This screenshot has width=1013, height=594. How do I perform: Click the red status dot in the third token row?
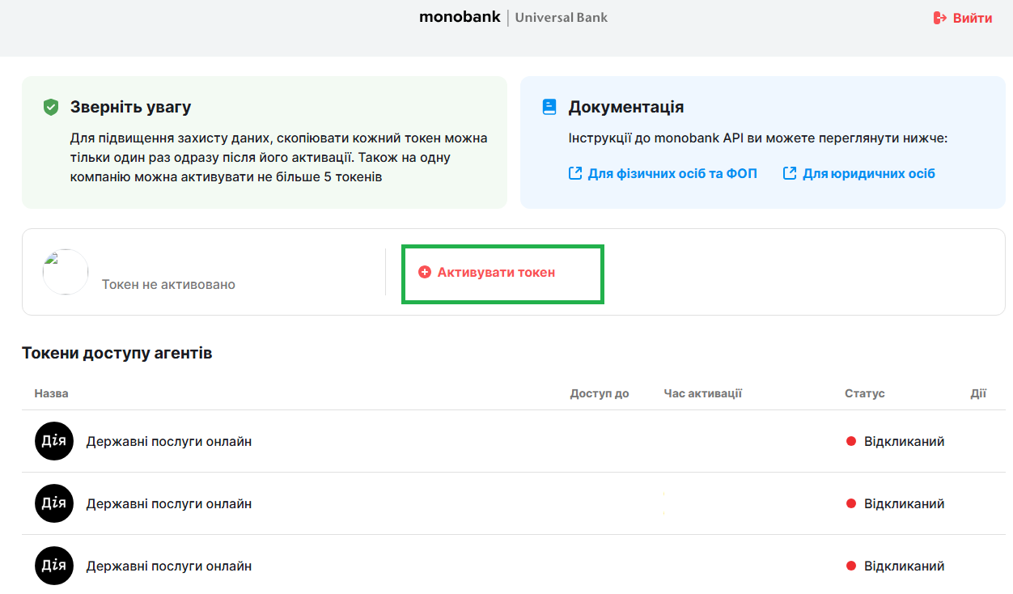coord(850,566)
